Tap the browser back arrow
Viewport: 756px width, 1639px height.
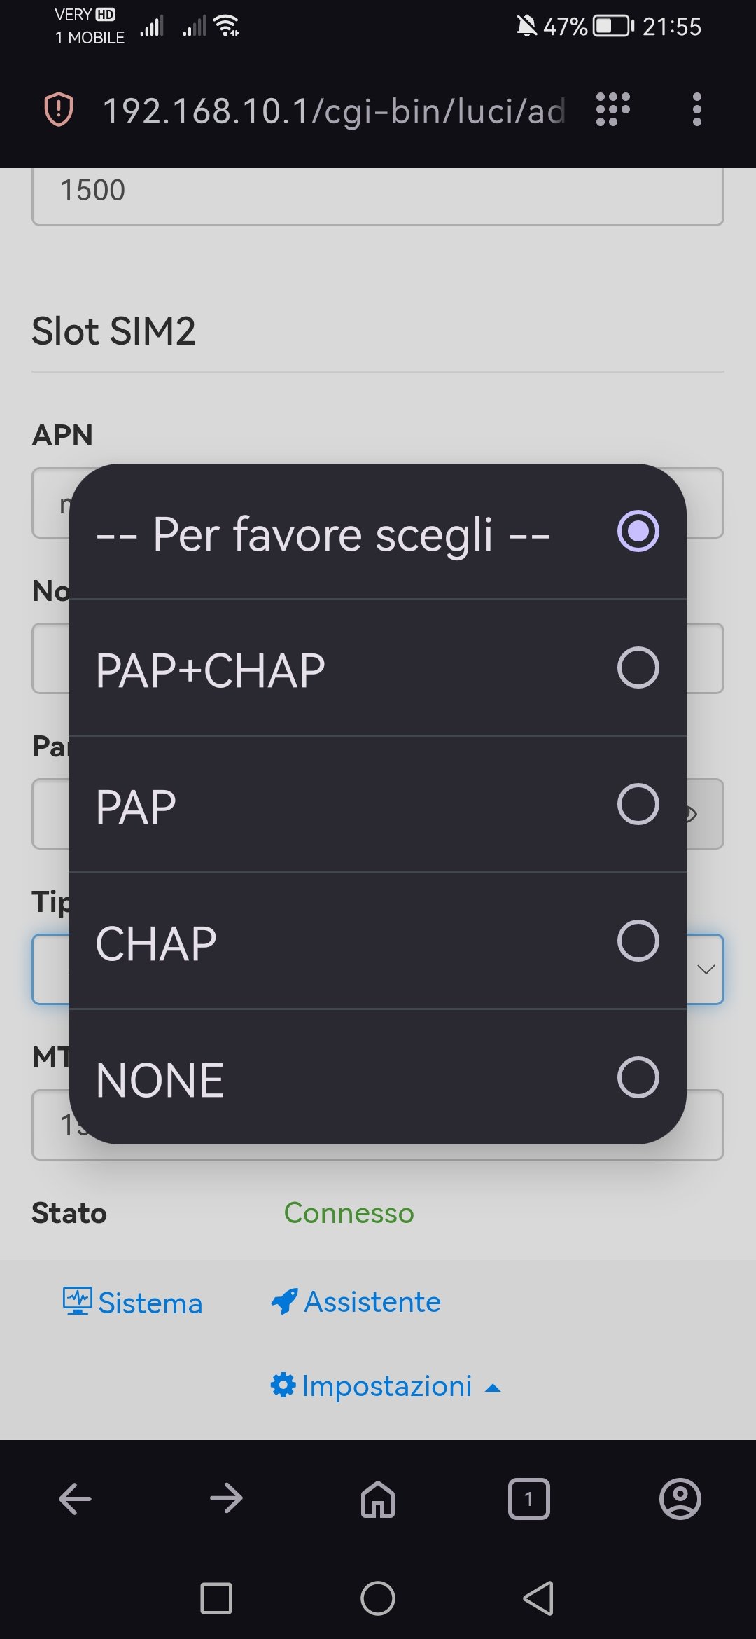[75, 1499]
